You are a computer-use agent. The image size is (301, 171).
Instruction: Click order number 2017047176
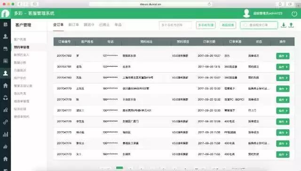pyautogui.click(x=64, y=121)
